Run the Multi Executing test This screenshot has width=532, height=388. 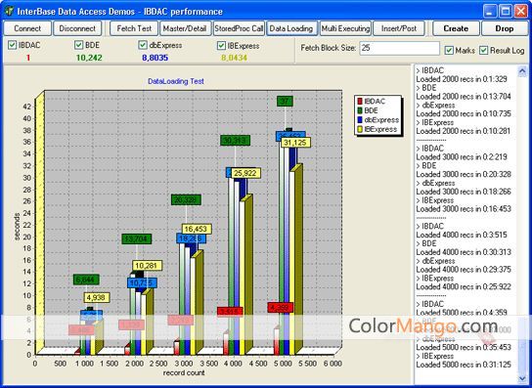[345, 28]
